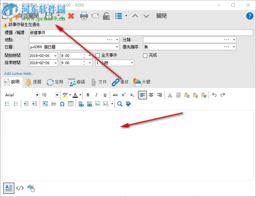The width and height of the screenshot is (256, 197).
Task: Open the font size 10 dropdown
Action: pos(57,95)
